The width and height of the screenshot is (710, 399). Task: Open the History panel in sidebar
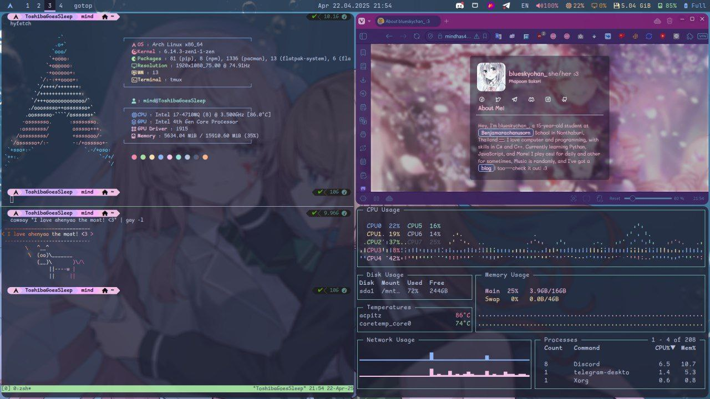(x=363, y=94)
